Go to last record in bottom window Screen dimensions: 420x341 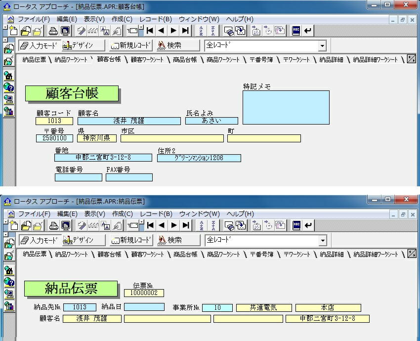click(186, 225)
